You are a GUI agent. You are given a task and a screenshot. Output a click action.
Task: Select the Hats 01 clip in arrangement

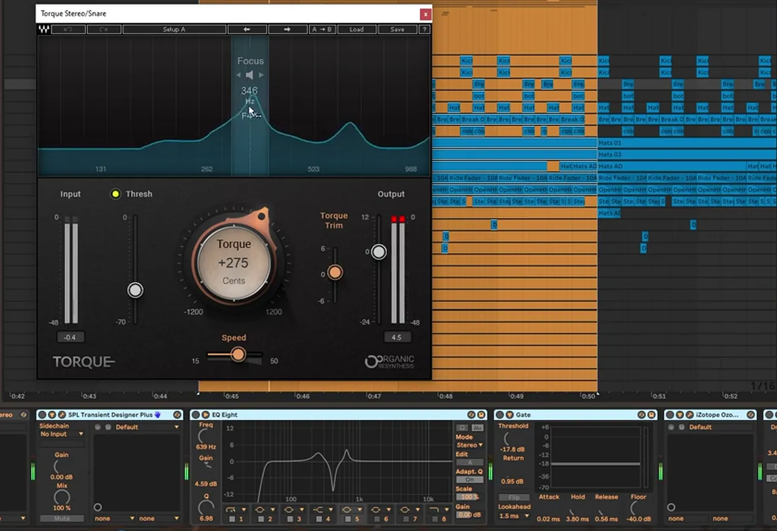687,143
